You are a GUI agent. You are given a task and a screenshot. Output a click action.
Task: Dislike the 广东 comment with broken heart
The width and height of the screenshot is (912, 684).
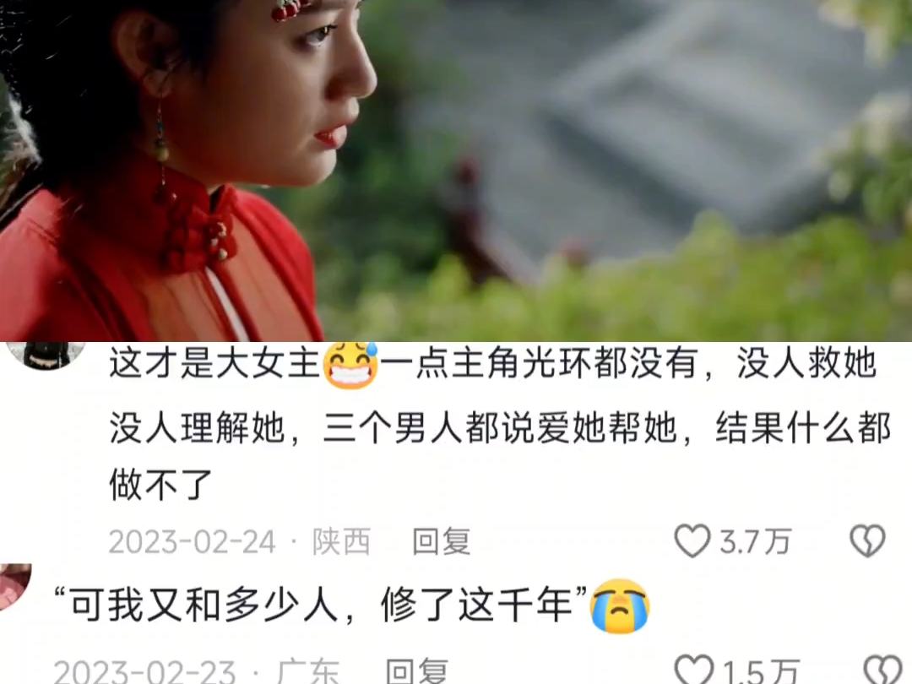883,670
